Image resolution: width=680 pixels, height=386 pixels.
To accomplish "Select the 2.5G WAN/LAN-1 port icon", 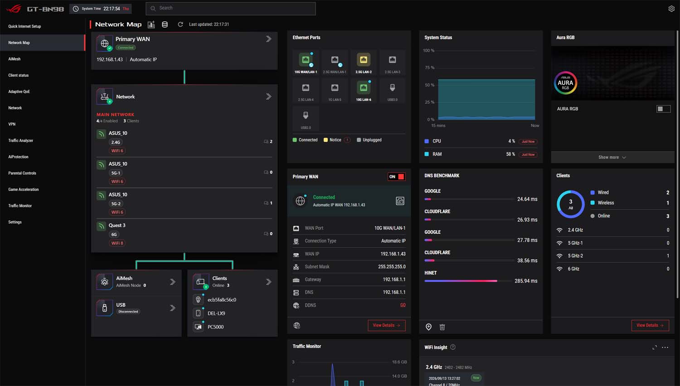I will click(x=335, y=60).
